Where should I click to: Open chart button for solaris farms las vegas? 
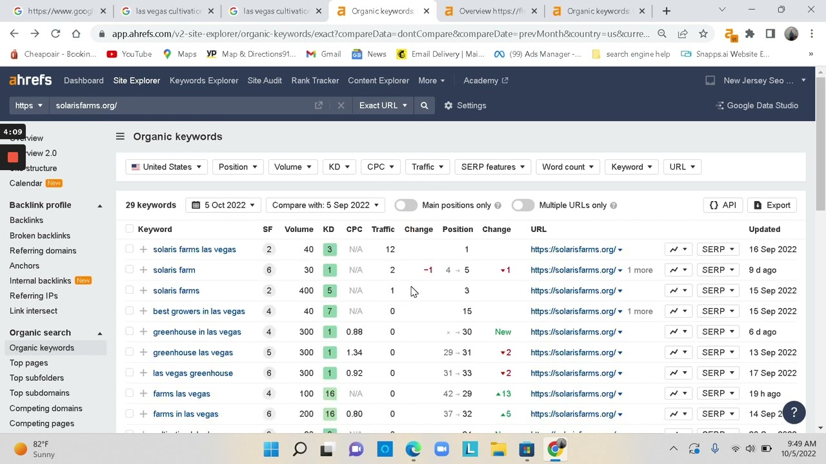coord(678,249)
